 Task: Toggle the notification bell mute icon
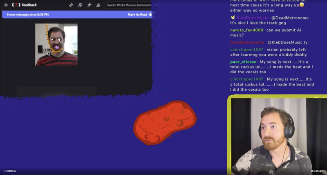(80, 5)
